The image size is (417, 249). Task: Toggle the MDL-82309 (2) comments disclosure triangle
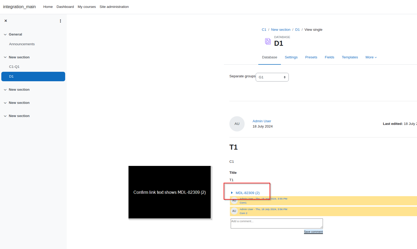coord(232,193)
